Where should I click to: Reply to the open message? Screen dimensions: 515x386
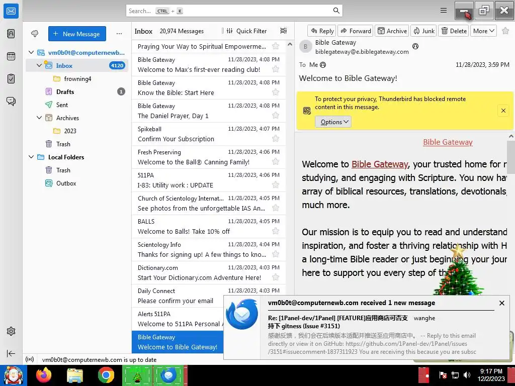[x=322, y=31]
